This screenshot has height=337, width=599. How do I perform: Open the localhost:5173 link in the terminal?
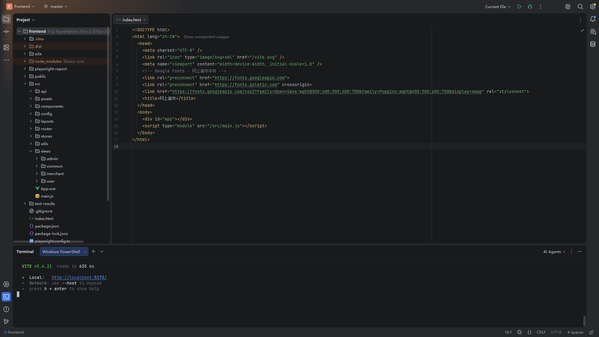tap(79, 277)
